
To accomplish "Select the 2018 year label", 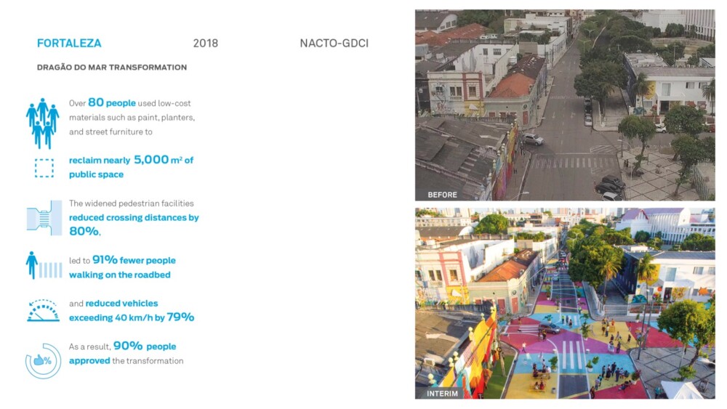I will pyautogui.click(x=205, y=44).
